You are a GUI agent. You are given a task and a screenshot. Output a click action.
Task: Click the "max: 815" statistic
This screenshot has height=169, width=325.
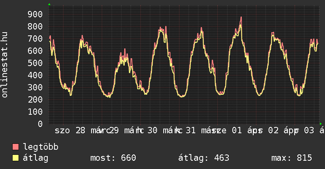[x=291, y=158]
